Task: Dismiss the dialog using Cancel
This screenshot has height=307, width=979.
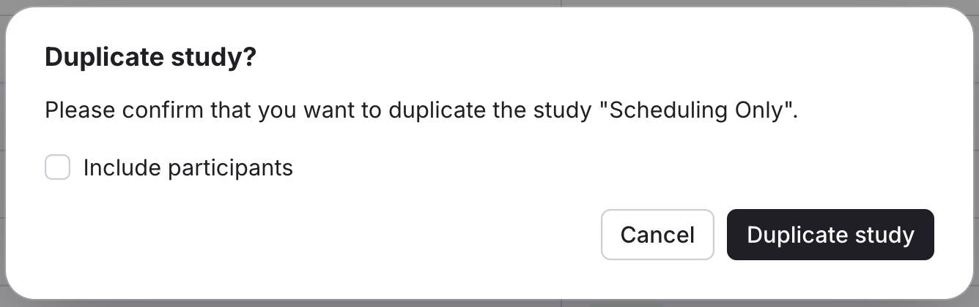Action: (657, 235)
